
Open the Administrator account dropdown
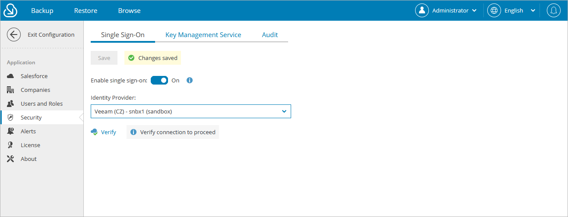[x=446, y=10]
